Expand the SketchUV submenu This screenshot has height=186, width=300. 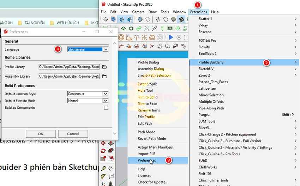click(x=244, y=69)
